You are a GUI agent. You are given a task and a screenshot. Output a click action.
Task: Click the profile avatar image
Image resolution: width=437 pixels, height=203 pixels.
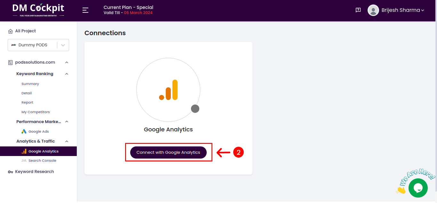[373, 10]
